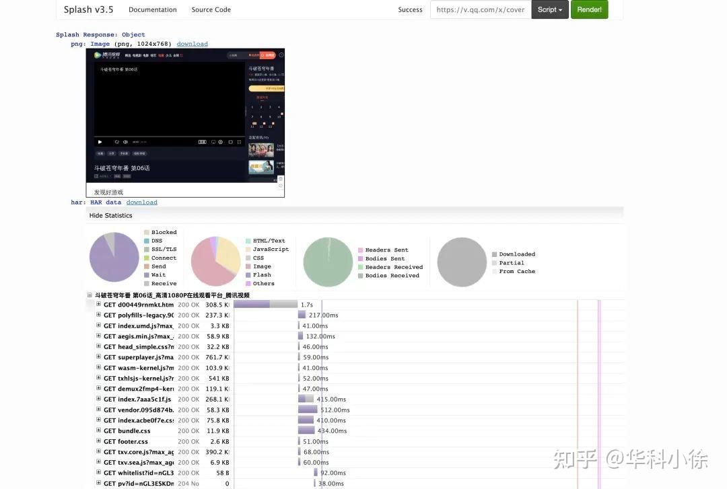Click the headers and bodies pie chart
The image size is (727, 489).
(x=328, y=262)
